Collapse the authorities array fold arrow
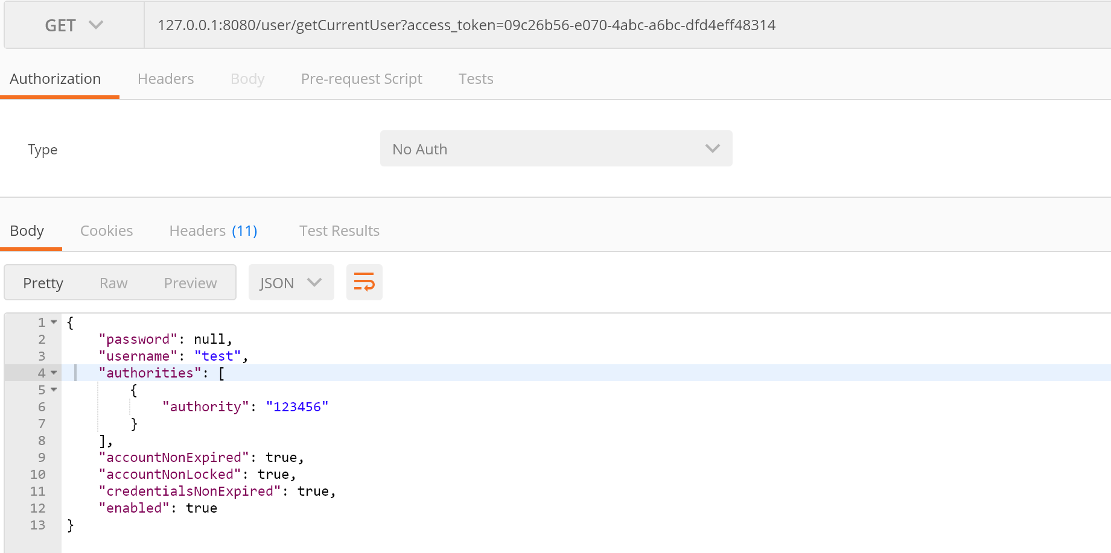This screenshot has width=1111, height=553. pos(54,373)
